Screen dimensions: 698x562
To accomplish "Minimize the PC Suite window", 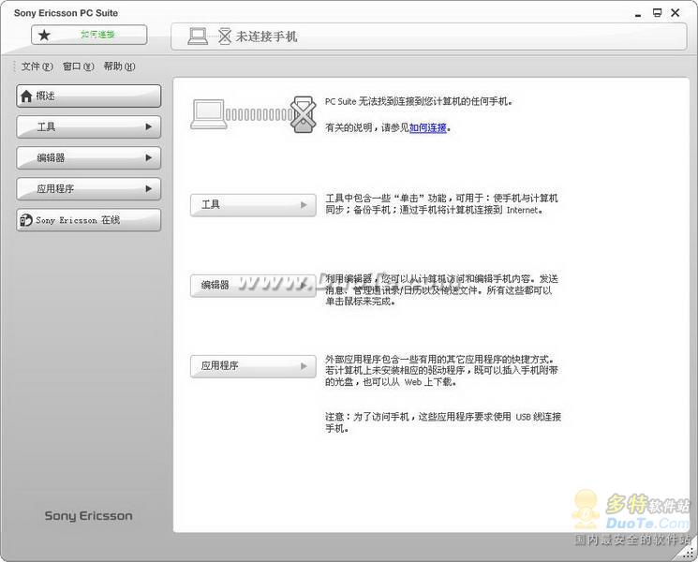I will [x=638, y=14].
